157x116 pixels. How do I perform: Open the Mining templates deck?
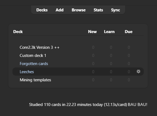point(35,80)
